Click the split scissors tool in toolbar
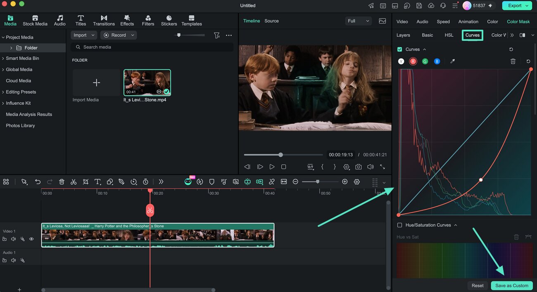Screen dimensions: 537x292 pos(74,182)
